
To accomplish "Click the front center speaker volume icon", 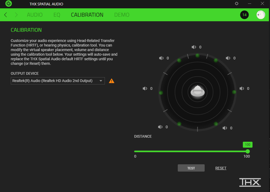I will [194, 47].
